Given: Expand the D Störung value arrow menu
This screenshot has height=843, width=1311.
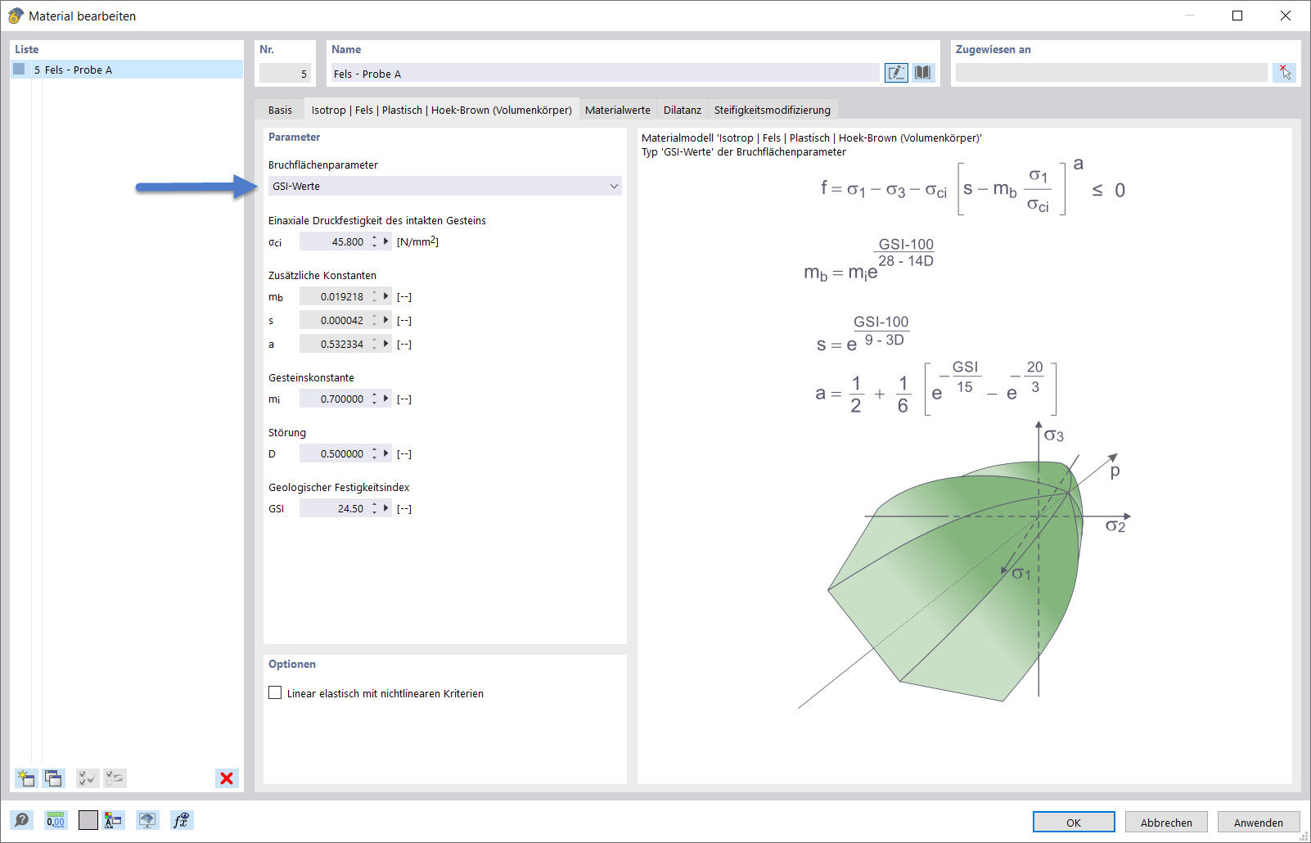Looking at the screenshot, I should [386, 453].
